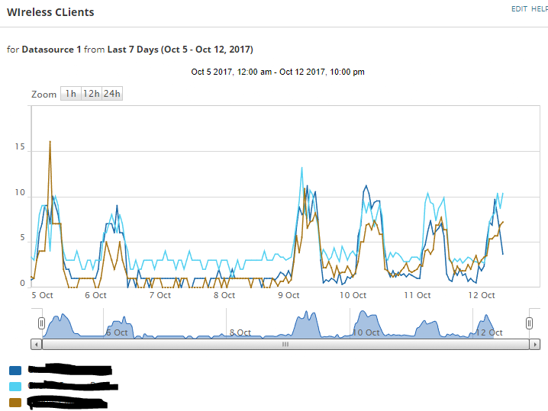548x411 pixels.
Task: Set zoom to 1h
Action: pos(71,94)
